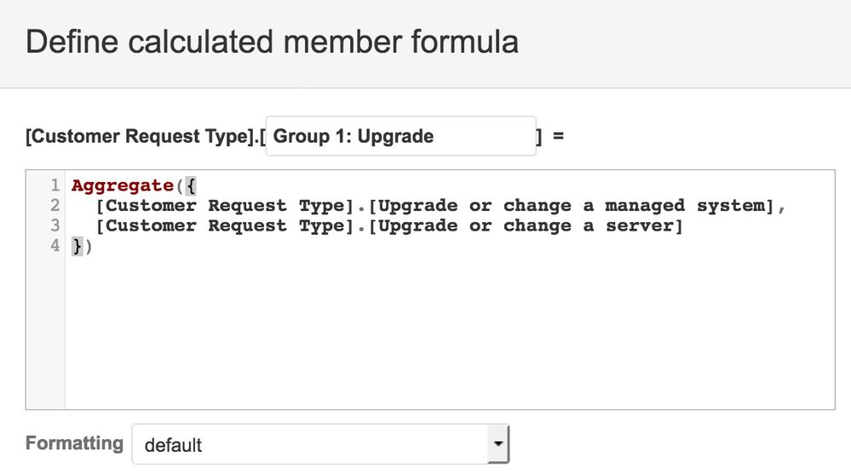
Task: Click the Formatting label
Action: 74,443
